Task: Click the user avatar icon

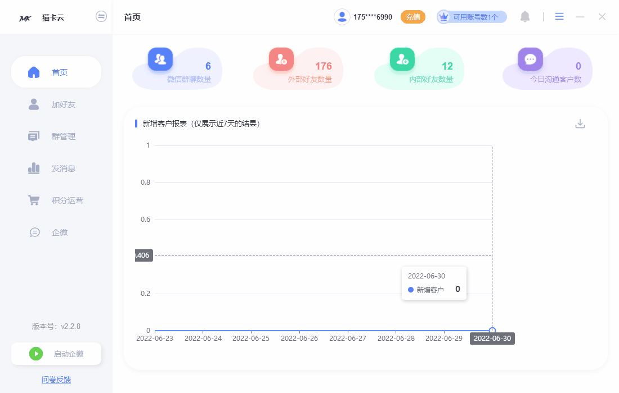Action: (342, 17)
